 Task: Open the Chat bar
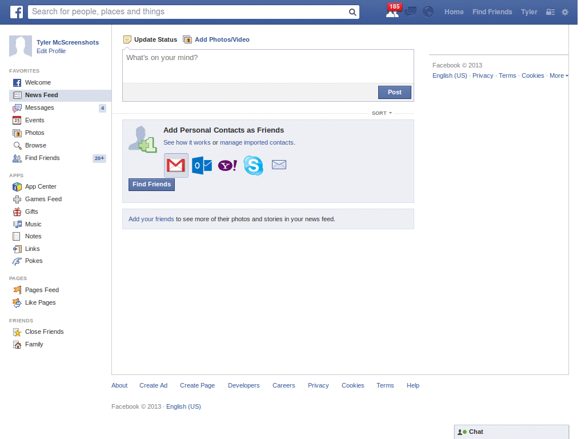coord(511,432)
